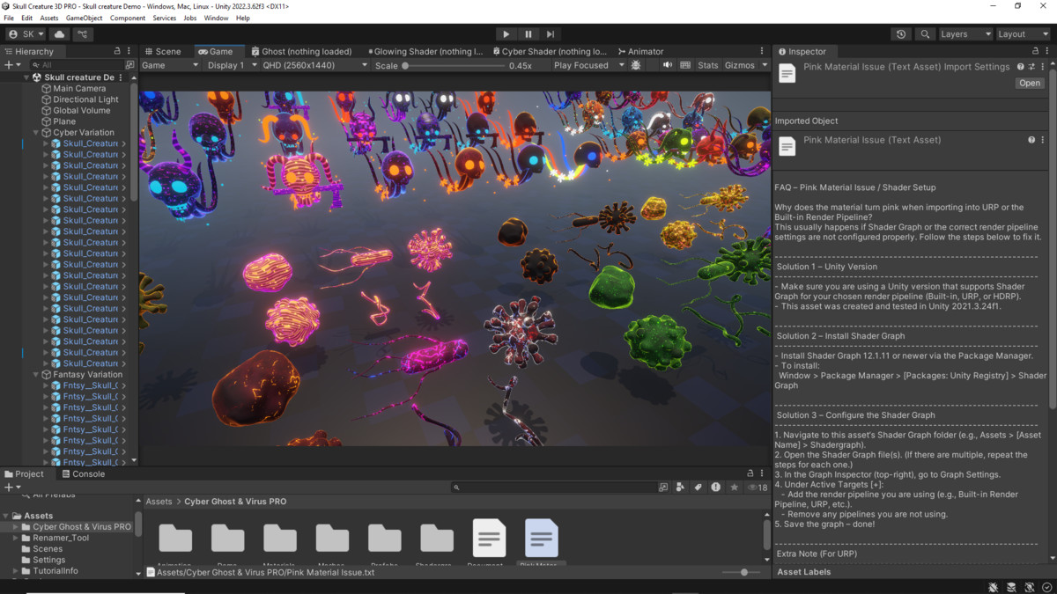Click Assets in the breadcrumb path
The image size is (1057, 594).
pyautogui.click(x=159, y=502)
